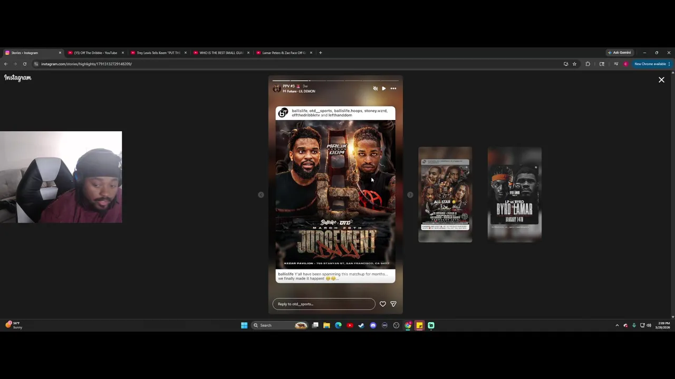Open the ballislife caption text under post

pyautogui.click(x=332, y=276)
